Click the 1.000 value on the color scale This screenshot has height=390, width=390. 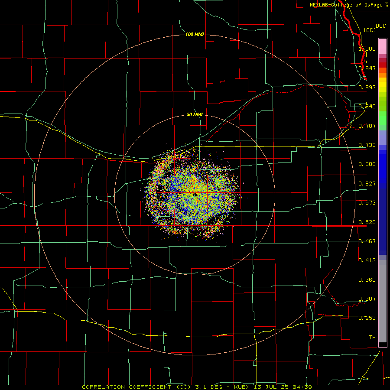pyautogui.click(x=367, y=49)
